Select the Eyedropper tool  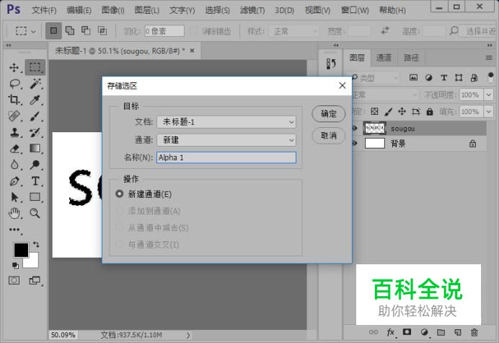click(x=35, y=100)
